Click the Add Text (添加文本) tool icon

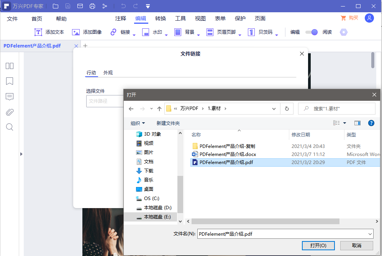pyautogui.click(x=38, y=33)
